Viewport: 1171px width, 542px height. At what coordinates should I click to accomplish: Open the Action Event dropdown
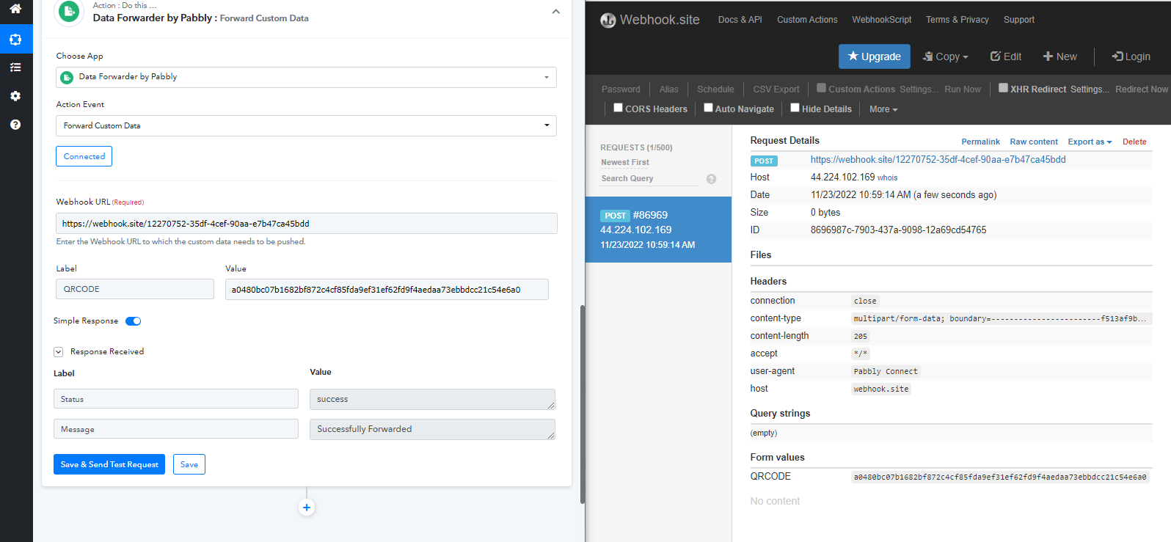[x=306, y=125]
